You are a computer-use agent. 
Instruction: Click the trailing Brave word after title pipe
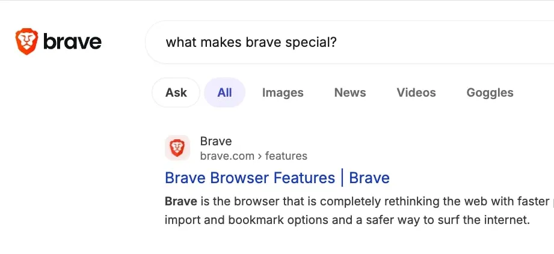369,178
